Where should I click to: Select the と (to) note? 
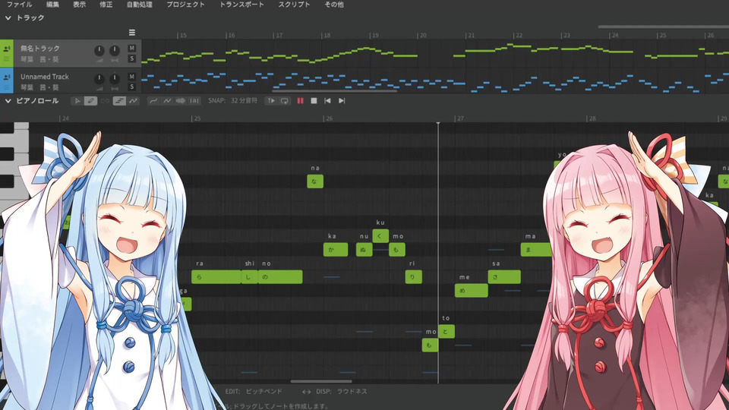coord(447,332)
